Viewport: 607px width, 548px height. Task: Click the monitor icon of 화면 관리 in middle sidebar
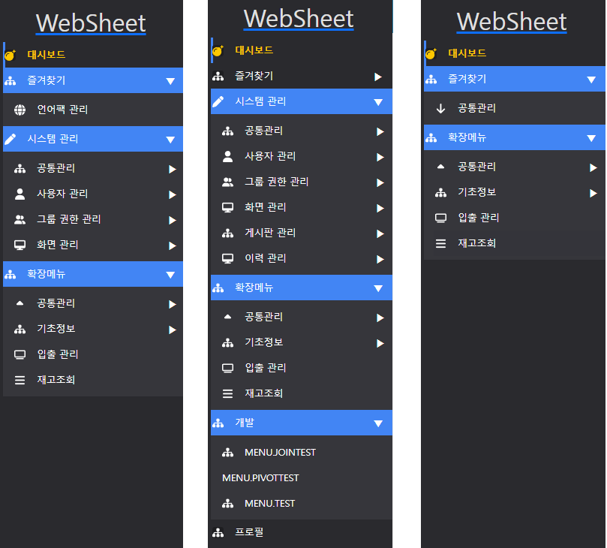pyautogui.click(x=227, y=208)
